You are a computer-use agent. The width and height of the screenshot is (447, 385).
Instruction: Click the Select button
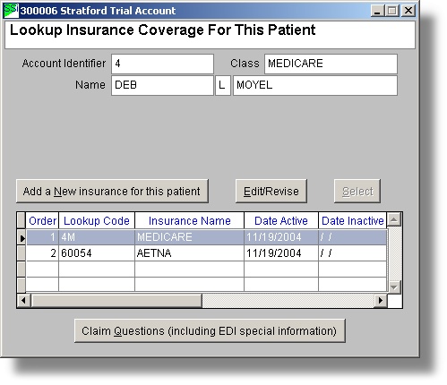tap(357, 191)
